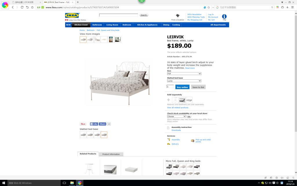
Task: Open the Slatted bed base Luröy dropdown
Action: pyautogui.click(x=184, y=81)
